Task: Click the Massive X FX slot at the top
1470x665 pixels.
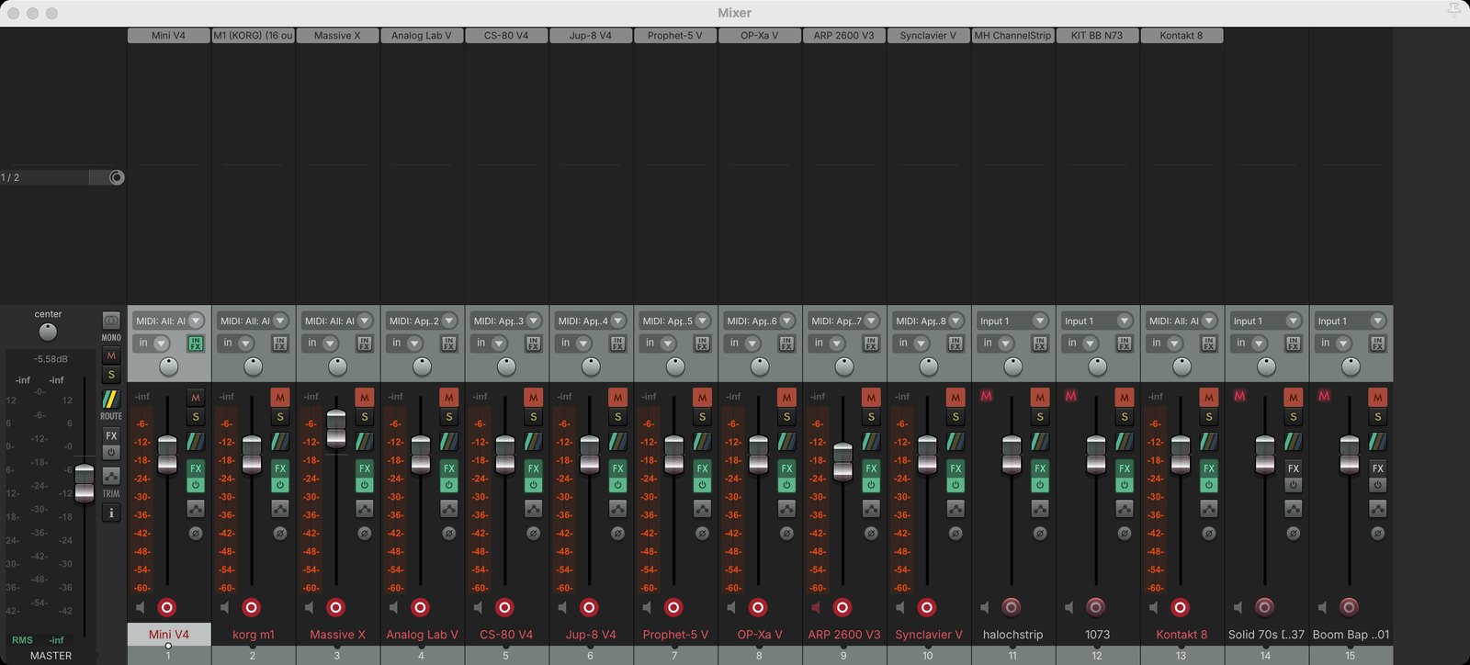Action: point(337,36)
